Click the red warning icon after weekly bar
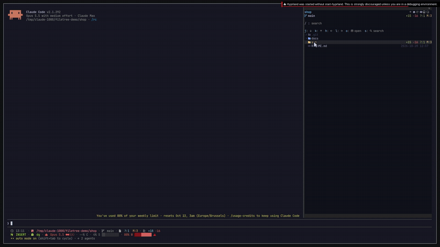 [154, 235]
